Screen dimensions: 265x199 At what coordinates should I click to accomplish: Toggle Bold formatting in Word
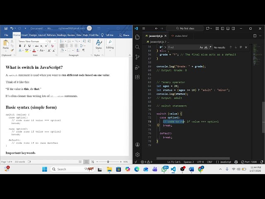[x=20, y=46]
